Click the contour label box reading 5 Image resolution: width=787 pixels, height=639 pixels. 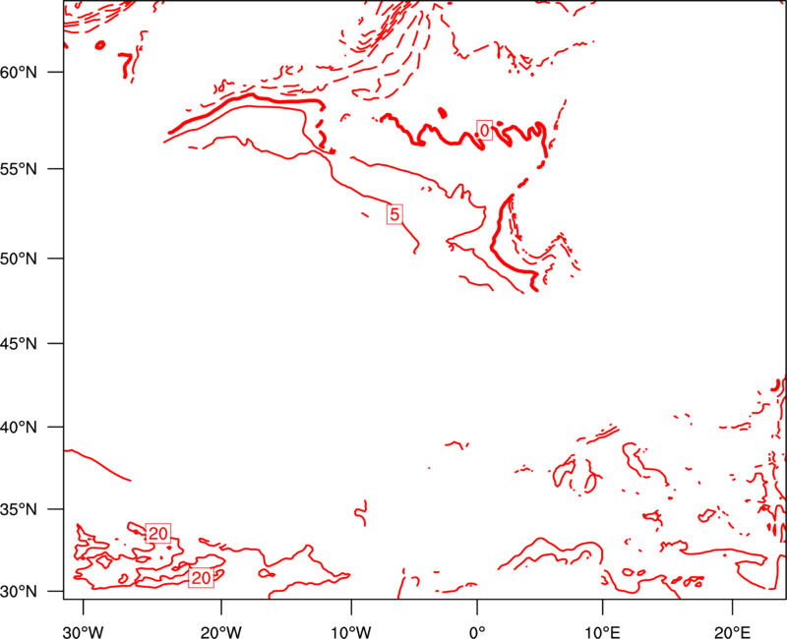point(394,214)
